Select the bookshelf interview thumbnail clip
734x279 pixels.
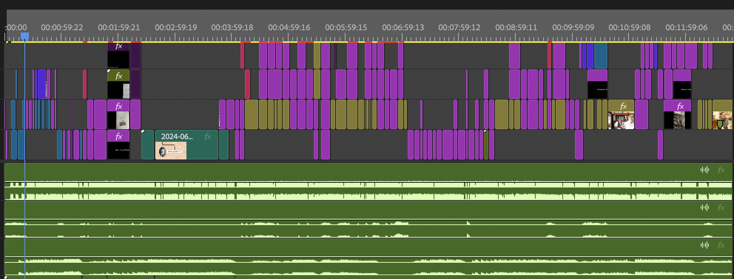click(x=621, y=120)
